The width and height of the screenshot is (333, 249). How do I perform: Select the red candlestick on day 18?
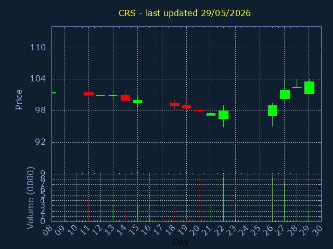click(174, 104)
